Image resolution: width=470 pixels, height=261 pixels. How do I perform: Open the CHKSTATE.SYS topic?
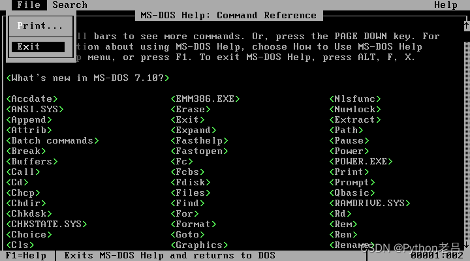click(x=47, y=224)
